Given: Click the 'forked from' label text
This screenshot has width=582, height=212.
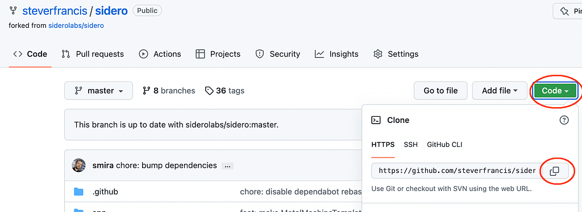Looking at the screenshot, I should pyautogui.click(x=27, y=26).
